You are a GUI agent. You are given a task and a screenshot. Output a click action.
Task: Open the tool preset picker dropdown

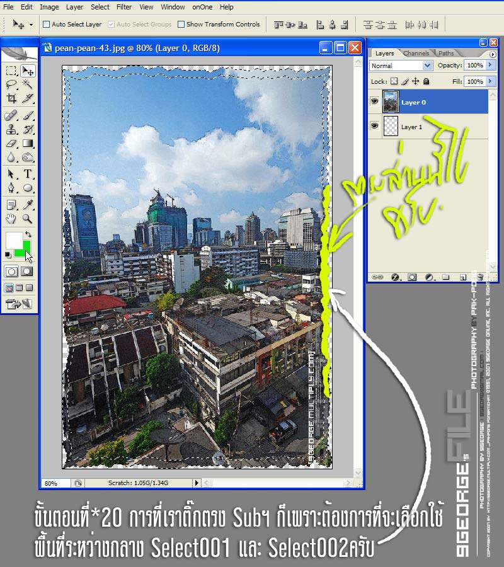31,25
